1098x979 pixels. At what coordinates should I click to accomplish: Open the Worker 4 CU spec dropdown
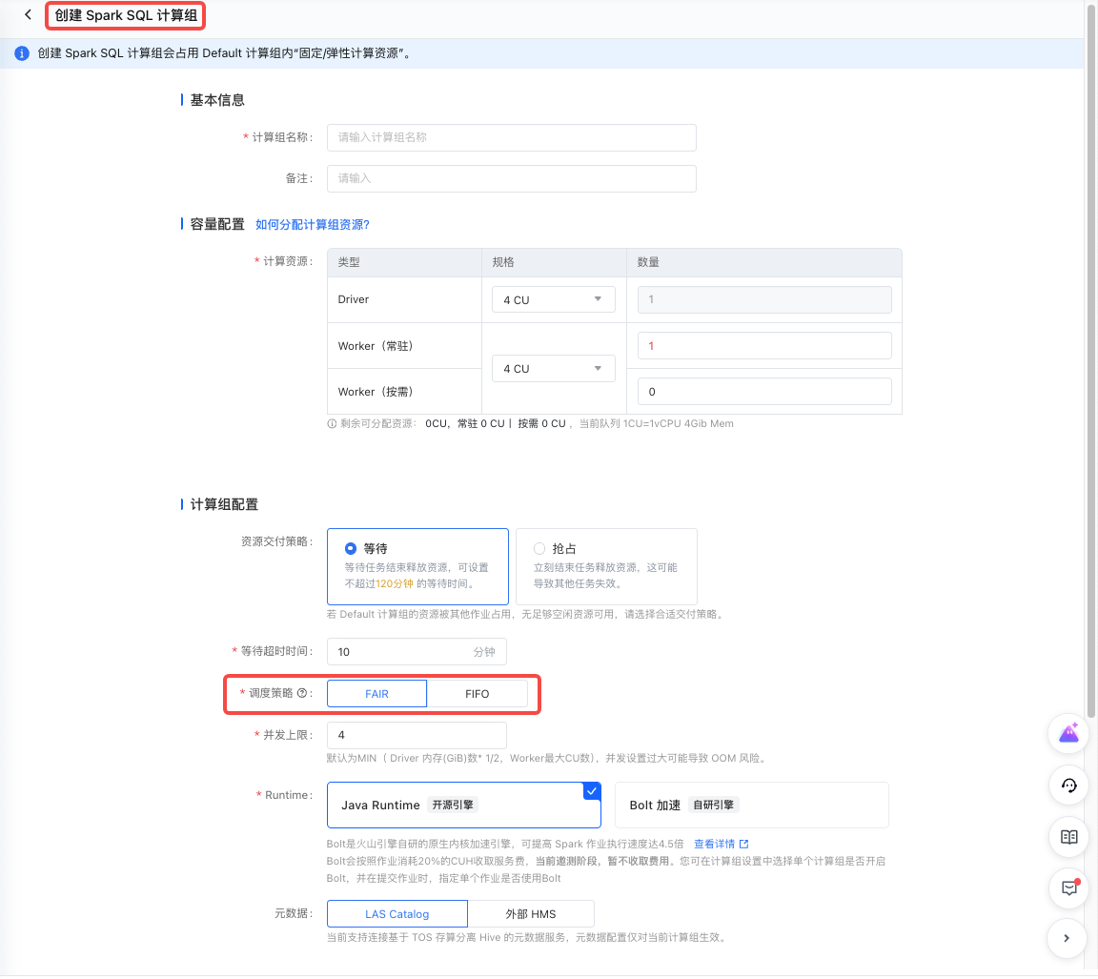553,368
